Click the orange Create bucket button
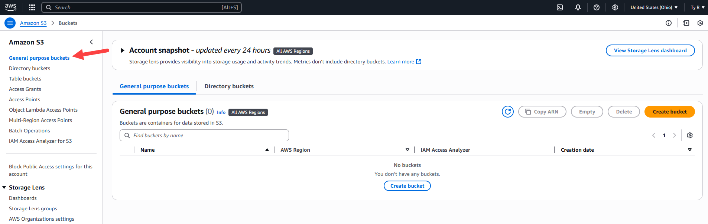 (x=670, y=112)
